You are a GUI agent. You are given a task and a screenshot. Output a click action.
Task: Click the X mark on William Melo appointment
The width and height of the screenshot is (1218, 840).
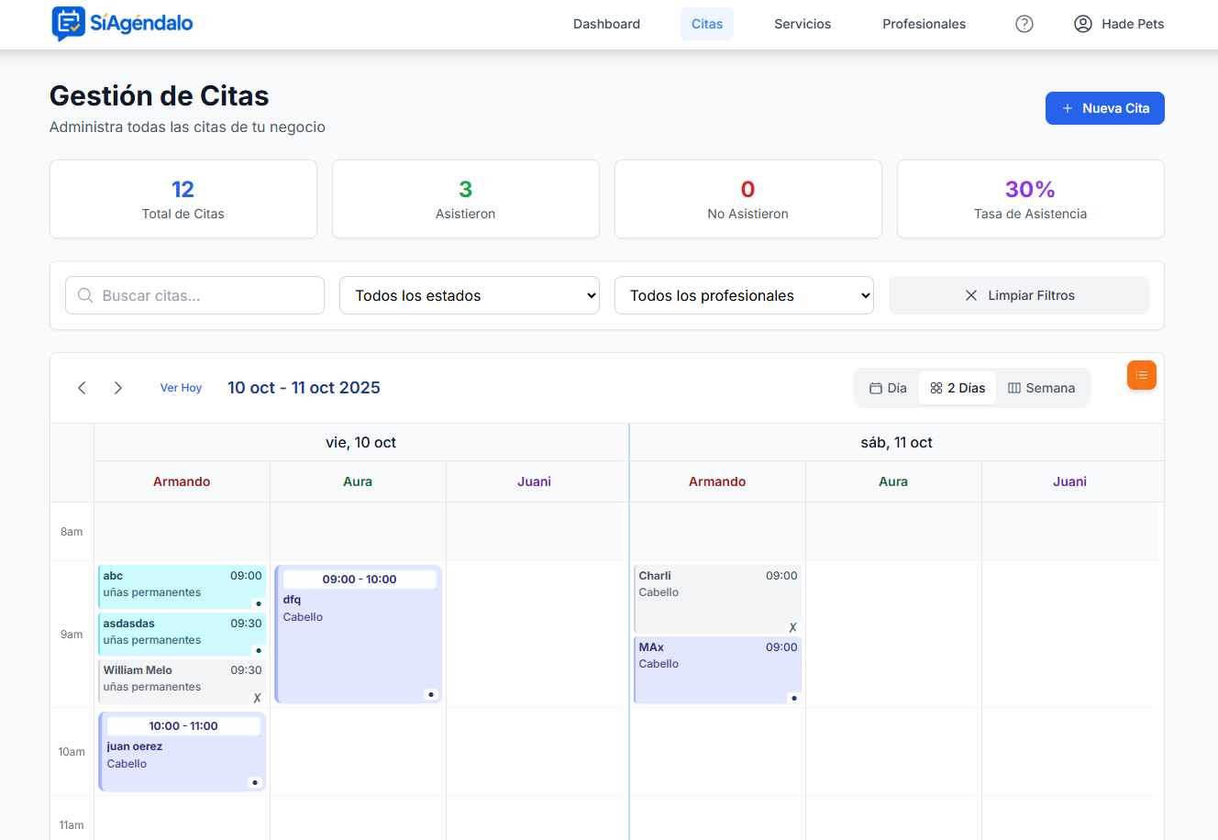(x=257, y=698)
